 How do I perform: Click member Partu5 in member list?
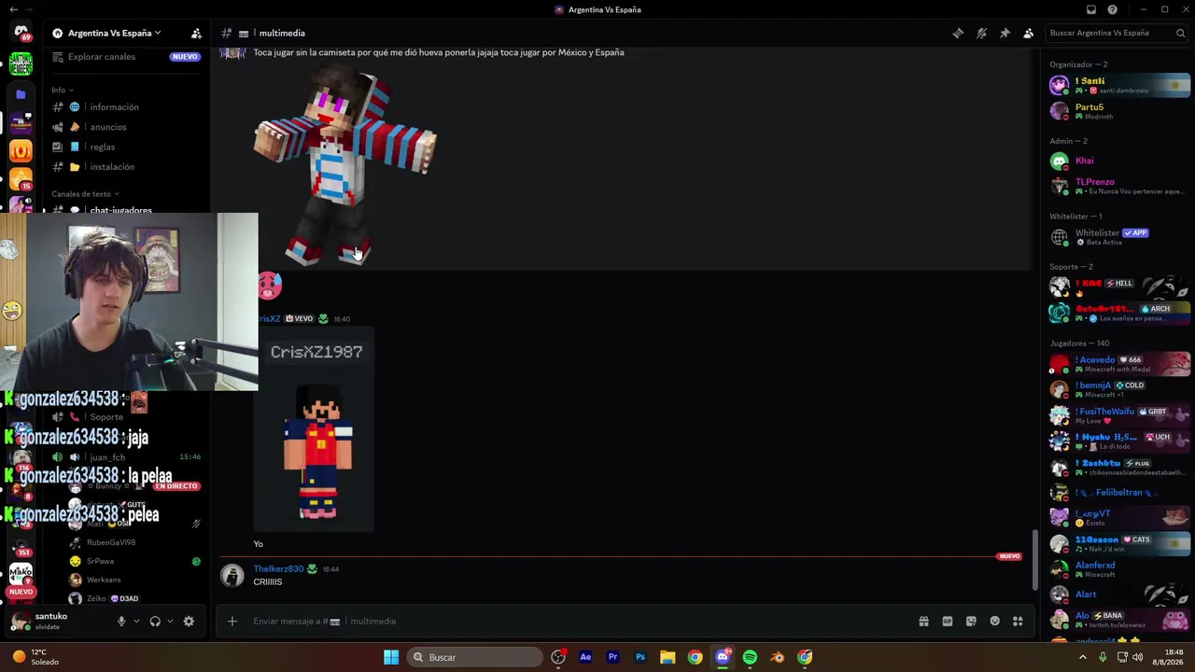(x=1119, y=111)
